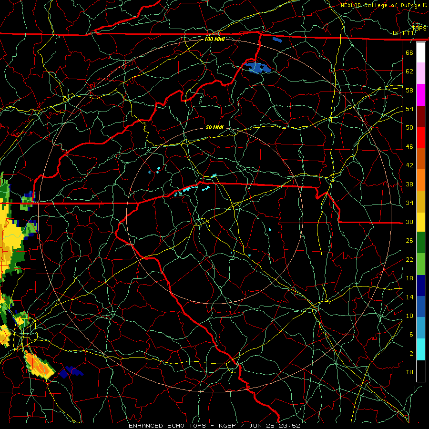Click the legend value '34'
The height and width of the screenshot is (429, 429).
pos(409,203)
